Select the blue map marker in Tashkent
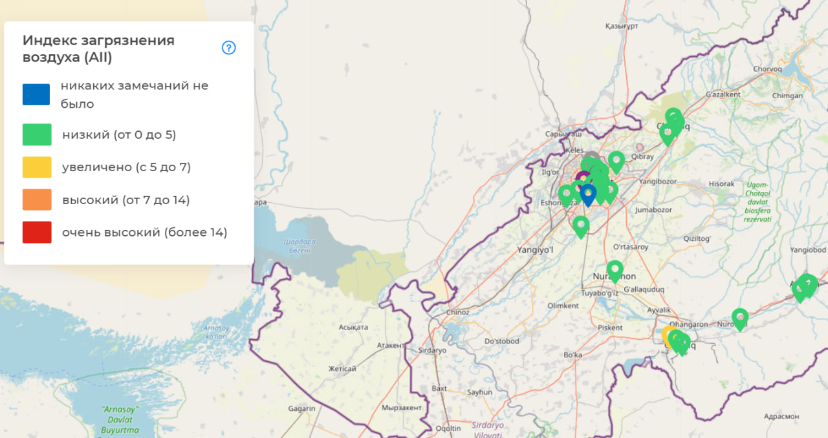 point(588,193)
